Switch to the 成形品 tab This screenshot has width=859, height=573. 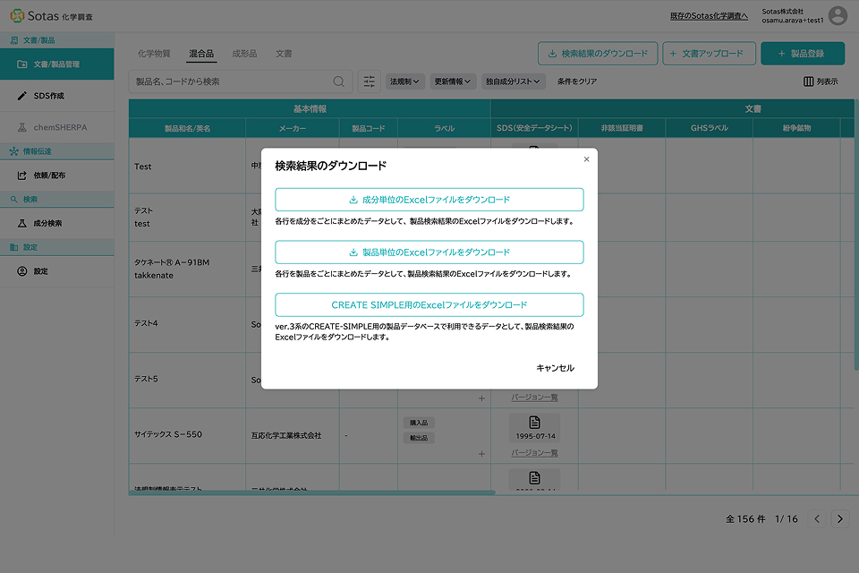pyautogui.click(x=243, y=54)
